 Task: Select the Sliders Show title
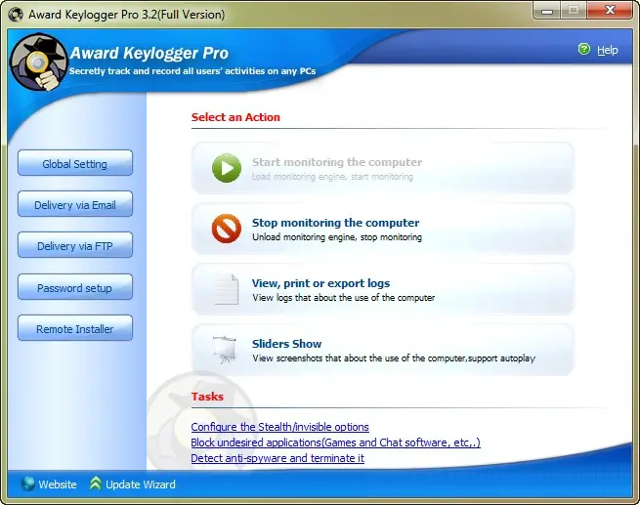[x=286, y=344]
